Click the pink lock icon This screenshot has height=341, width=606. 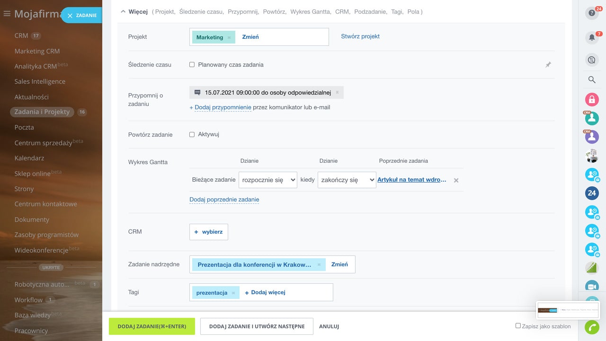[x=592, y=99]
